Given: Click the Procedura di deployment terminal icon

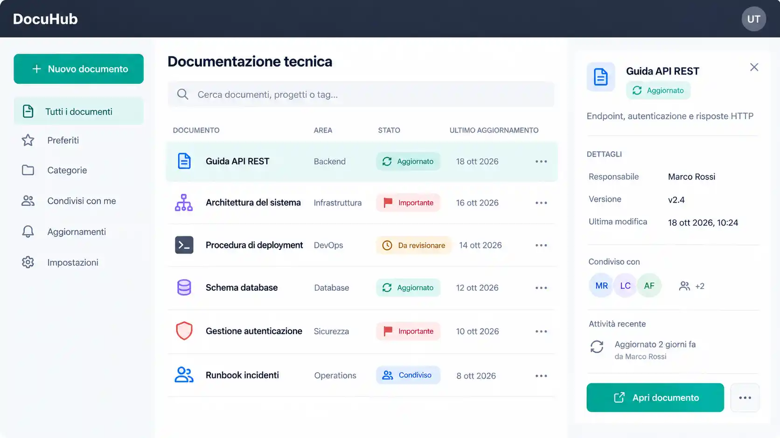Looking at the screenshot, I should point(184,245).
